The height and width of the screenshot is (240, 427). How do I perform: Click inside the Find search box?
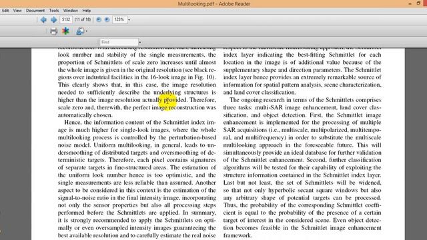tap(119, 42)
